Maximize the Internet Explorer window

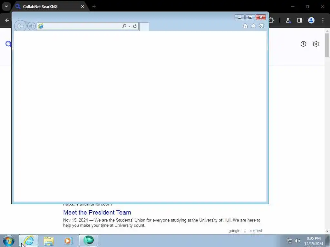pos(250,17)
